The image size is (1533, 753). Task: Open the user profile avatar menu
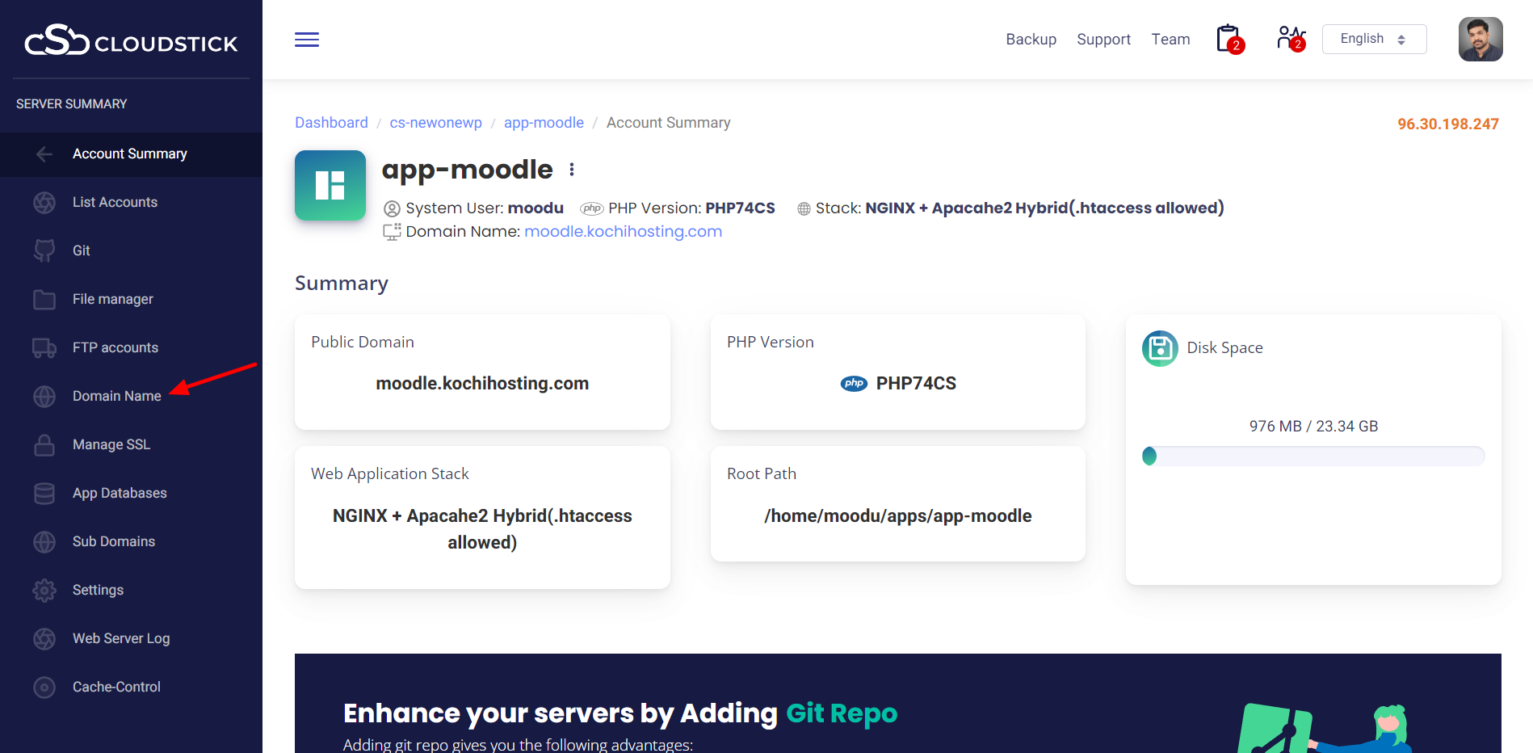tap(1480, 39)
